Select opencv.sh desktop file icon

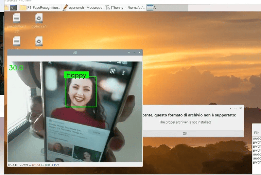pyautogui.click(x=39, y=21)
